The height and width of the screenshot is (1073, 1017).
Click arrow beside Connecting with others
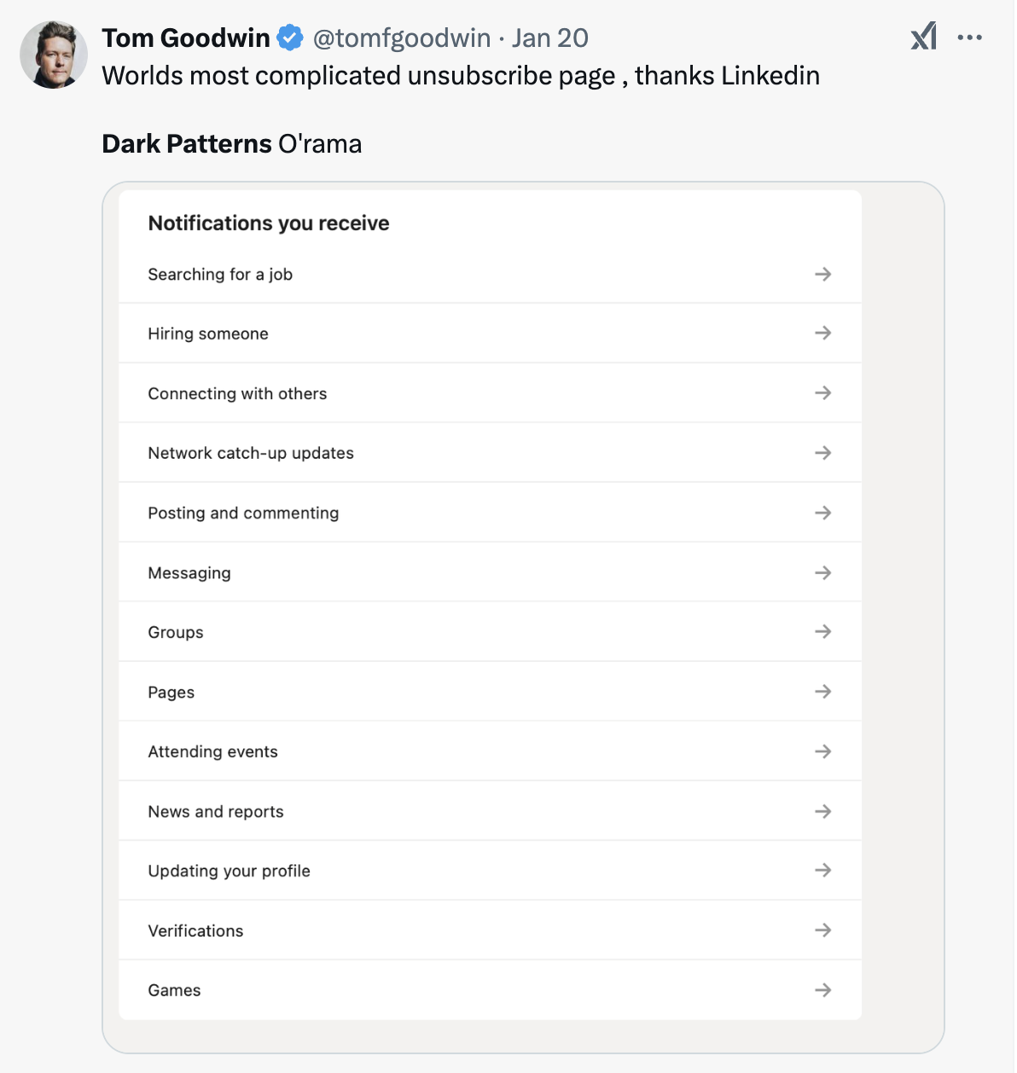tap(822, 393)
